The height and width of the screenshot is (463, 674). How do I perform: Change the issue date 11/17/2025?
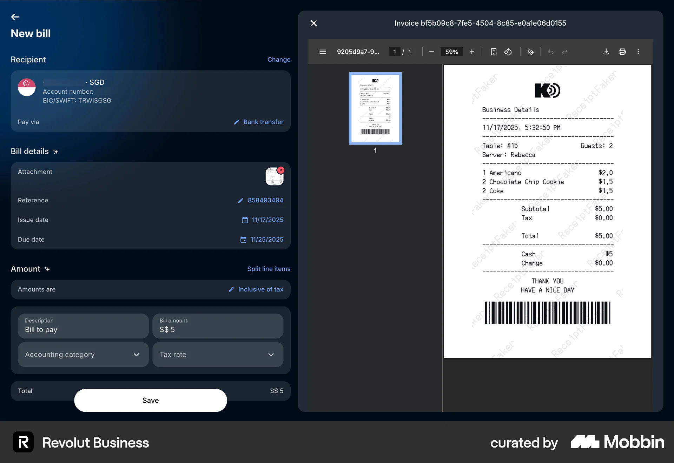click(x=267, y=220)
